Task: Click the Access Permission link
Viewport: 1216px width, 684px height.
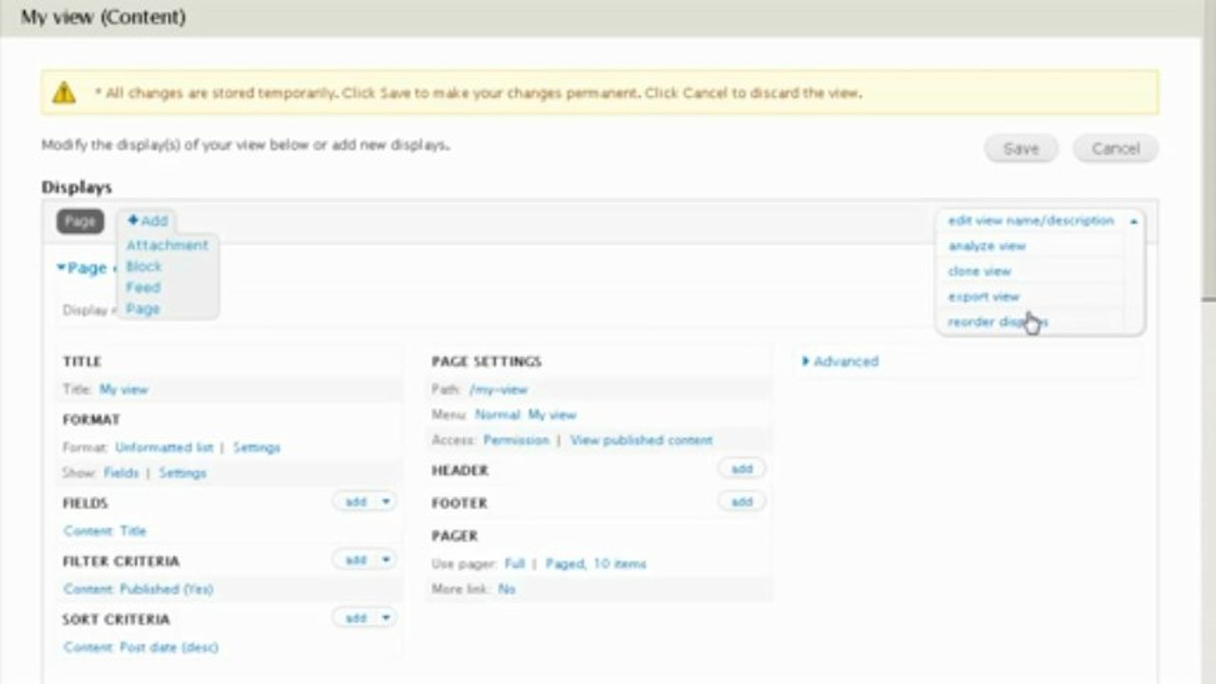Action: (x=516, y=441)
